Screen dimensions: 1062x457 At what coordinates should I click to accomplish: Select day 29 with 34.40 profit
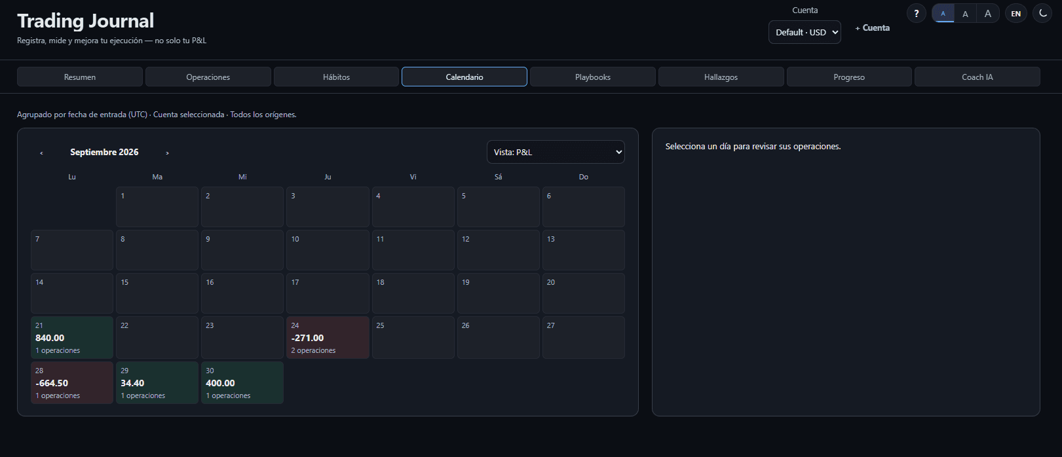click(157, 383)
